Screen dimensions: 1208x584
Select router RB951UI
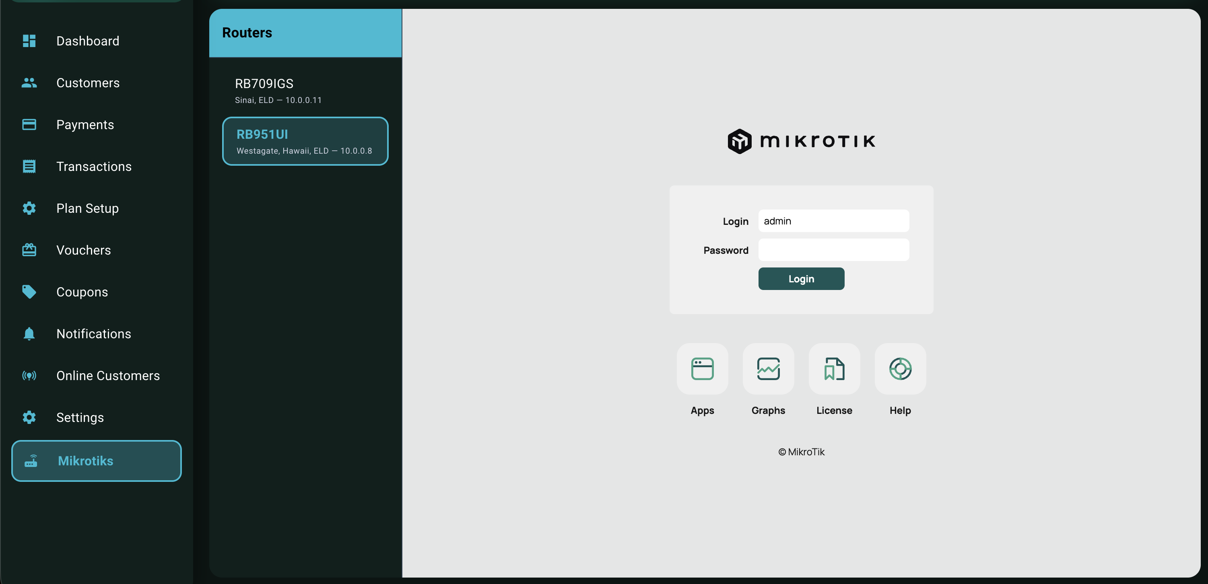pos(305,141)
